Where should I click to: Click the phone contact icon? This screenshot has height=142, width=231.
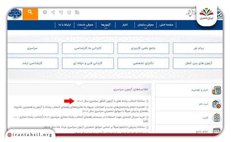[61, 12]
